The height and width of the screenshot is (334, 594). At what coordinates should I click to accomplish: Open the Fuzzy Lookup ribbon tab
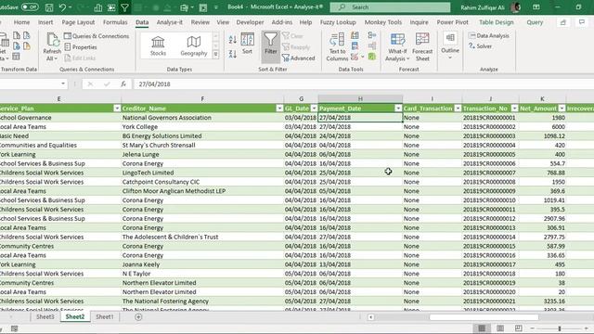pos(338,22)
